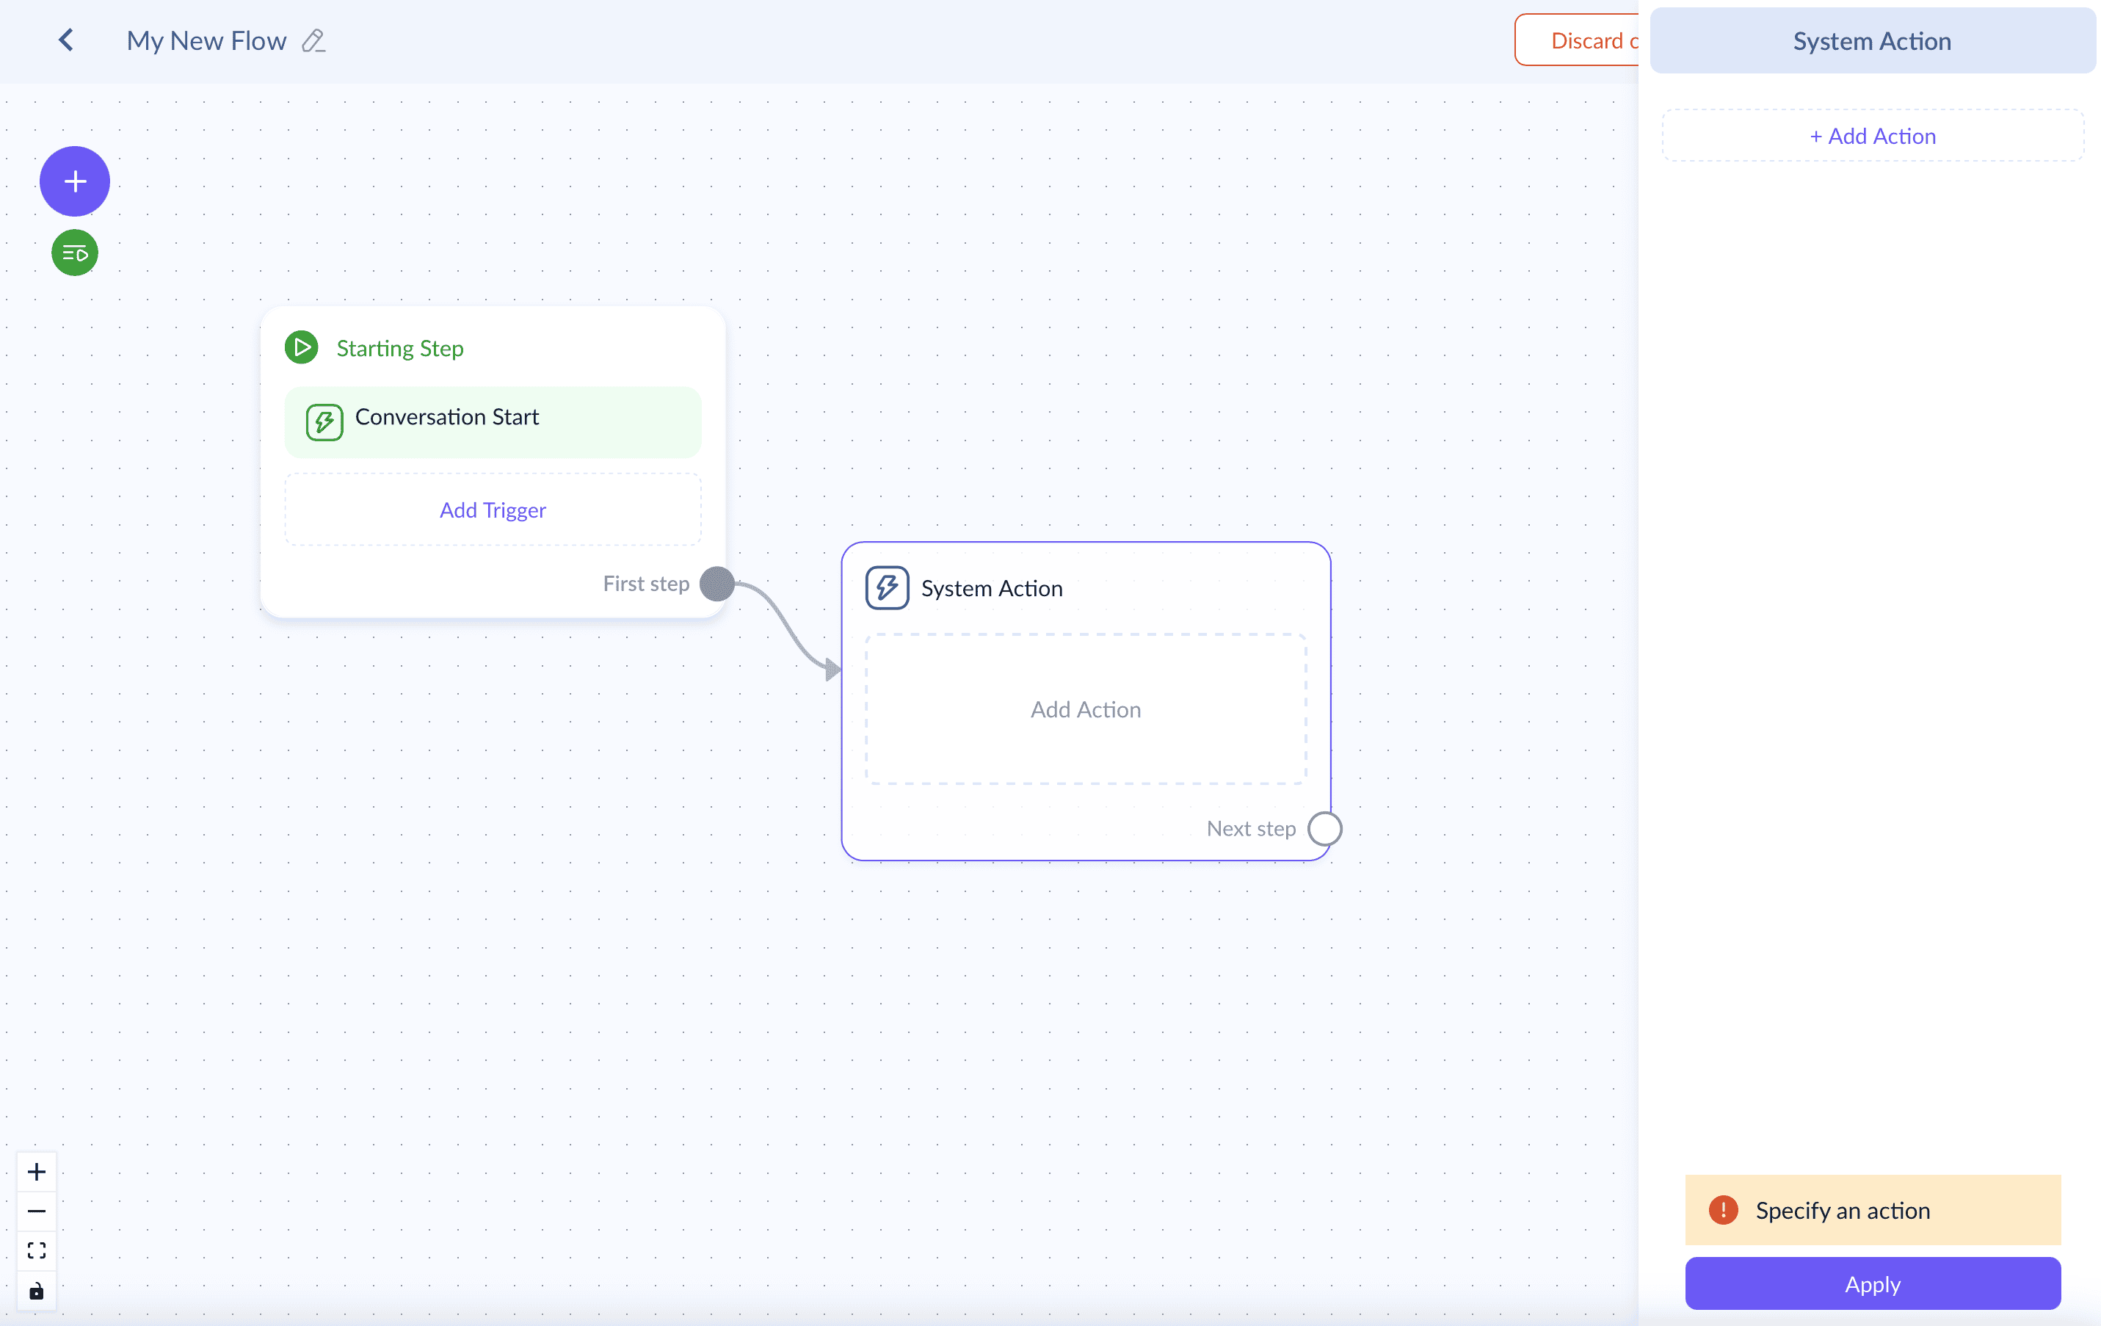Toggle canvas lock icon

tap(37, 1291)
